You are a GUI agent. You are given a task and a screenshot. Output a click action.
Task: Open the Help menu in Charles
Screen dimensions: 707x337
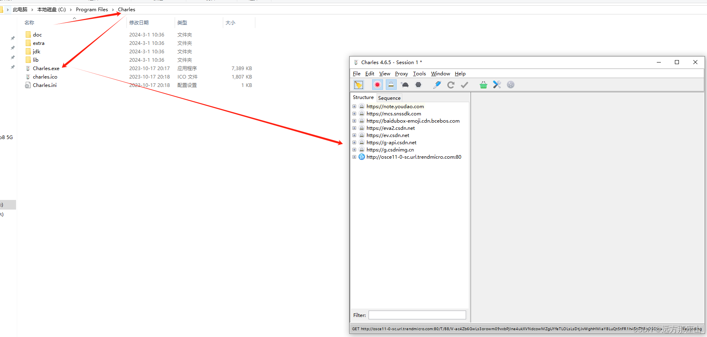pyautogui.click(x=460, y=74)
